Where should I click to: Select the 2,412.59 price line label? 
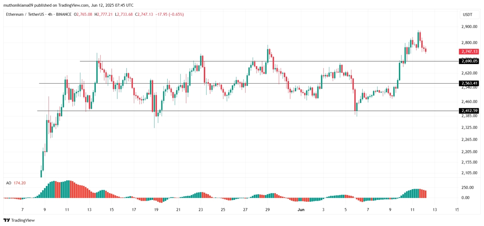470,111
